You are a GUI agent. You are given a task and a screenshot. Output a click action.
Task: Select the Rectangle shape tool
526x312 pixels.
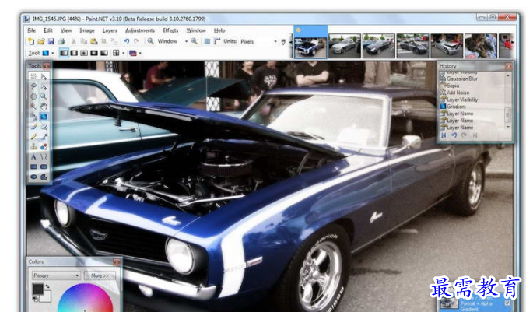click(x=33, y=167)
